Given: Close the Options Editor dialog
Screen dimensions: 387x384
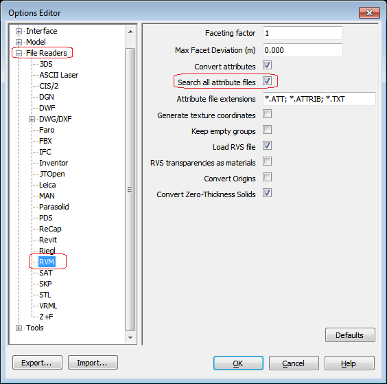Looking at the screenshot, I should 369,12.
